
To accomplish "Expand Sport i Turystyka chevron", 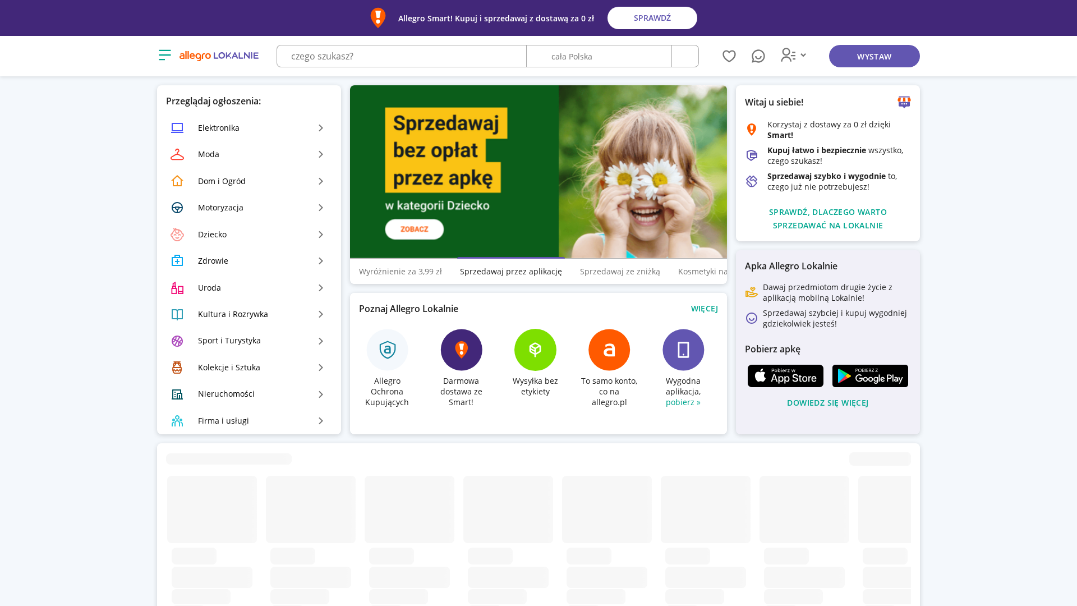I will tap(321, 341).
